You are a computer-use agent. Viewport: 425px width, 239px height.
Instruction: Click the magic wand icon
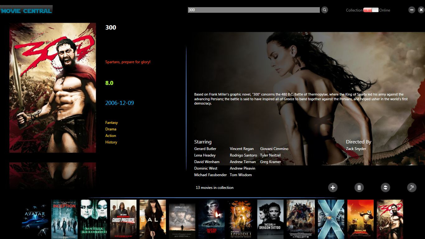pos(412,187)
